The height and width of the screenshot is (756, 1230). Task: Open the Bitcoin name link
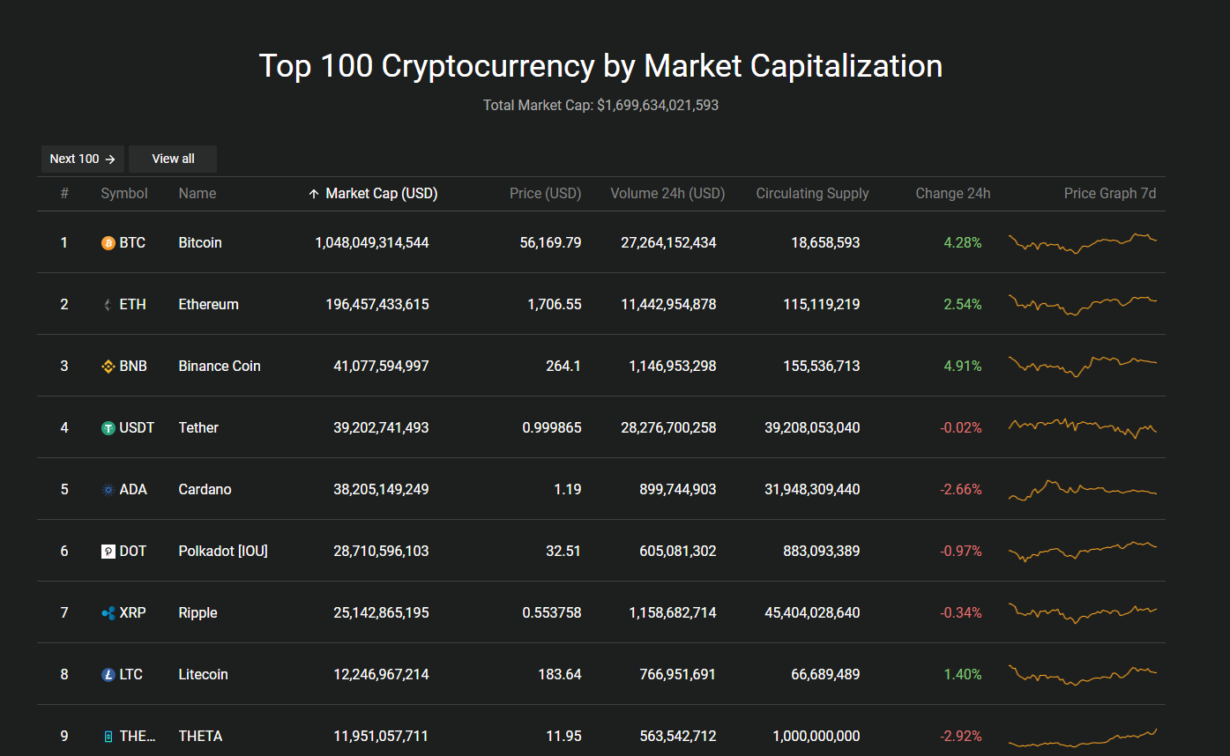[199, 242]
